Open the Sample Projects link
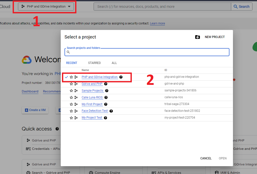Image resolution: width=257 pixels, height=174 pixels. 92,91
